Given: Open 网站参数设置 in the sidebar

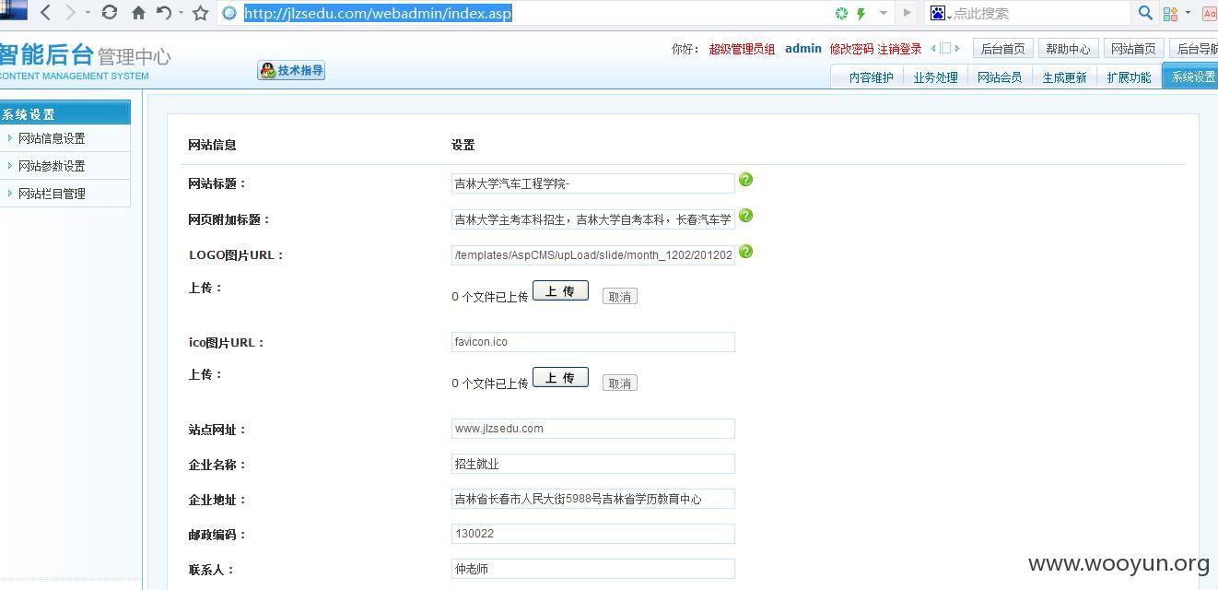Looking at the screenshot, I should (52, 166).
